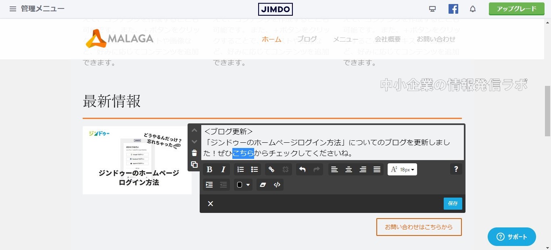The height and width of the screenshot is (250, 551).
Task: Toggle the numbered list formatting
Action: click(x=240, y=169)
